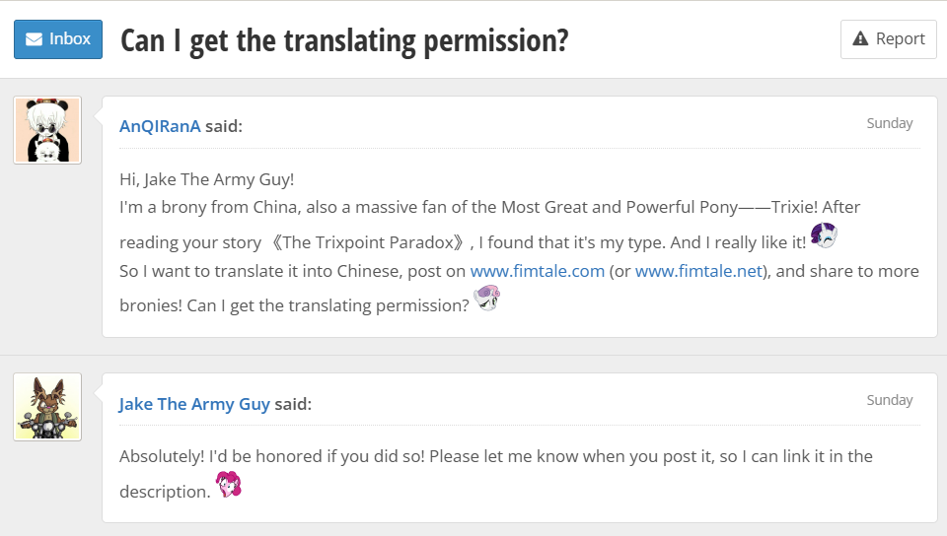Image resolution: width=947 pixels, height=536 pixels.
Task: Click the Sunday timestamp on Jake's reply
Action: pyautogui.click(x=889, y=400)
